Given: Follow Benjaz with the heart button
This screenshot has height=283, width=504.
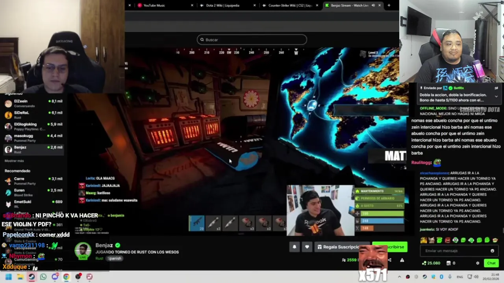Looking at the screenshot, I should (307, 247).
